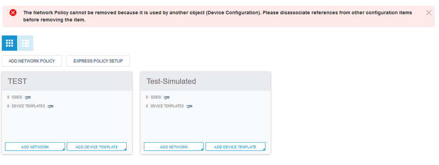Viewport: 439px width, 165px height.
Task: Switch to list view
Action: [26, 43]
